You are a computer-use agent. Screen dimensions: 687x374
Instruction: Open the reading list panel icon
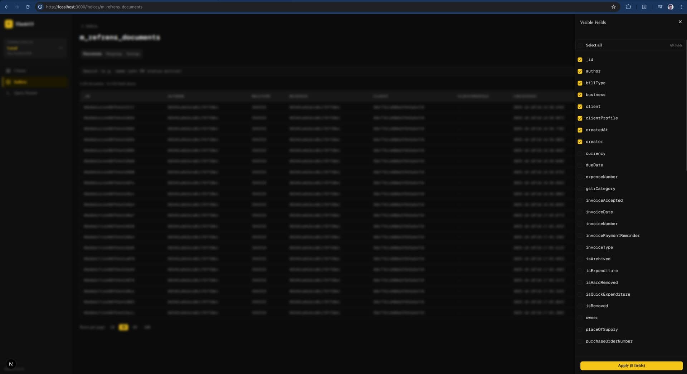pyautogui.click(x=644, y=7)
